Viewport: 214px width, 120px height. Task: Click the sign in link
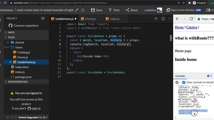pyautogui.click(x=36, y=108)
